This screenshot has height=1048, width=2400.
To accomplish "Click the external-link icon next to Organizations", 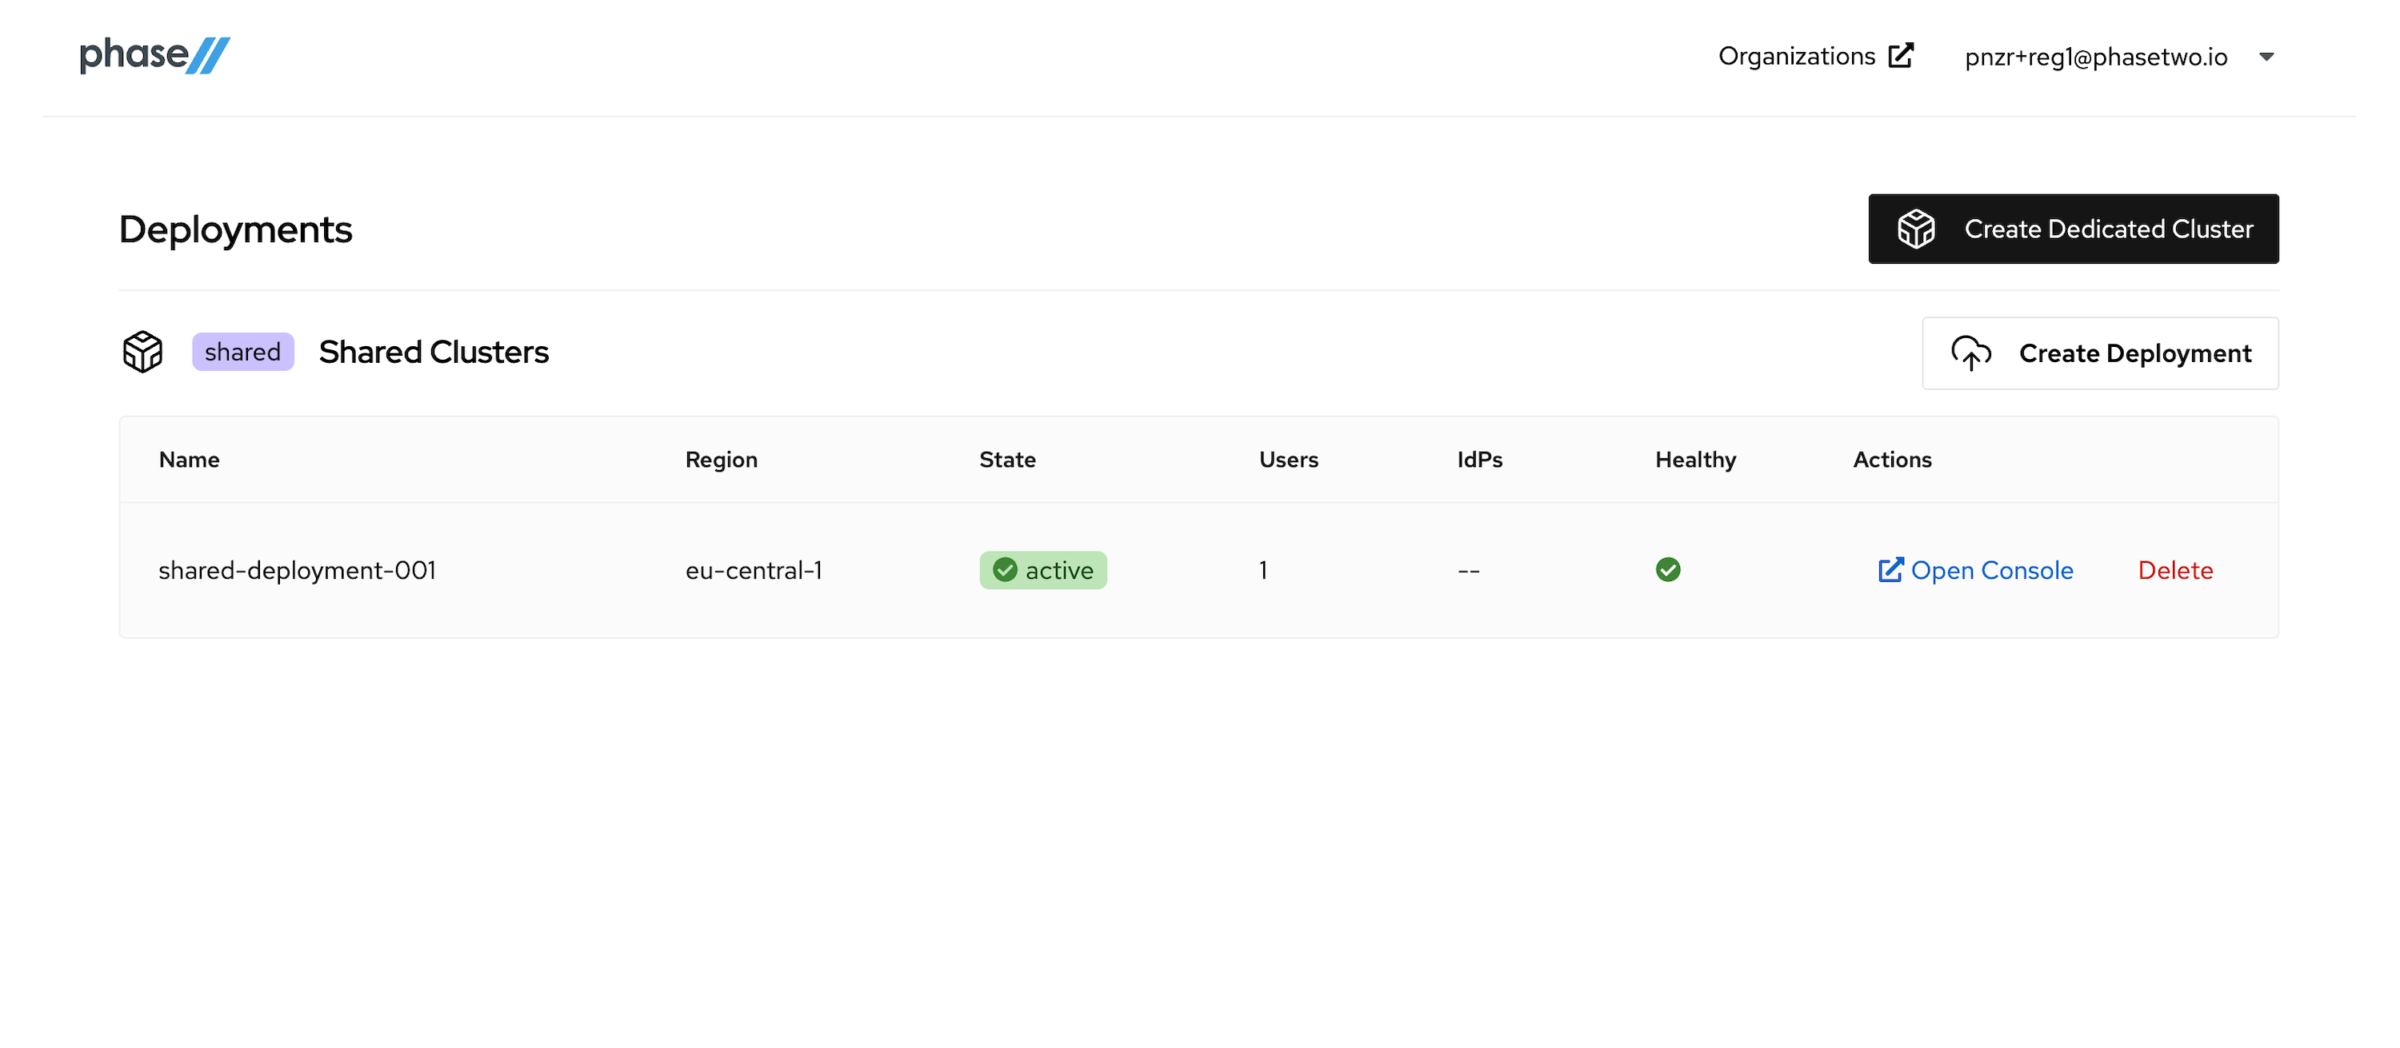I will pyautogui.click(x=1901, y=55).
